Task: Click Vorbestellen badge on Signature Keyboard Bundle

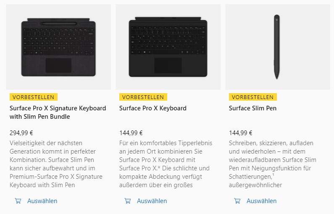Action: [x=34, y=97]
